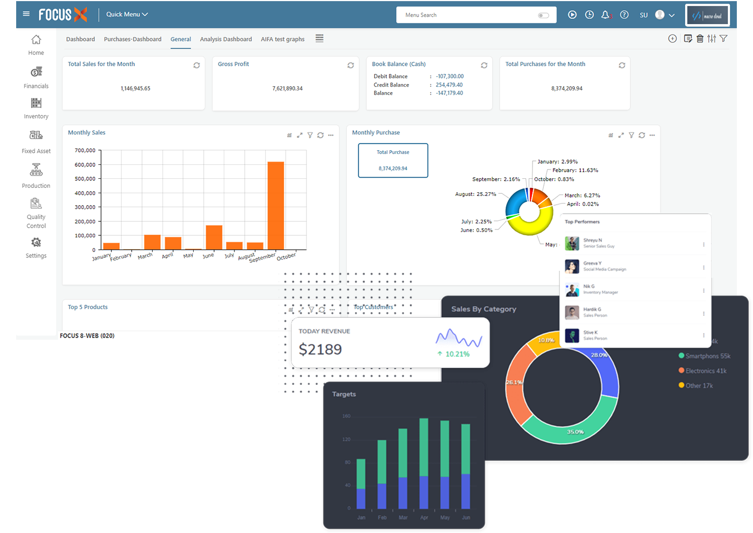Refresh the Total Sales for the Month card

pyautogui.click(x=197, y=65)
